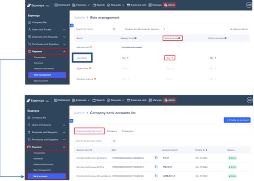The image size is (254, 181).
Task: Open Jhon Cook's Manage Cards No dropdown
Action: click(126, 58)
